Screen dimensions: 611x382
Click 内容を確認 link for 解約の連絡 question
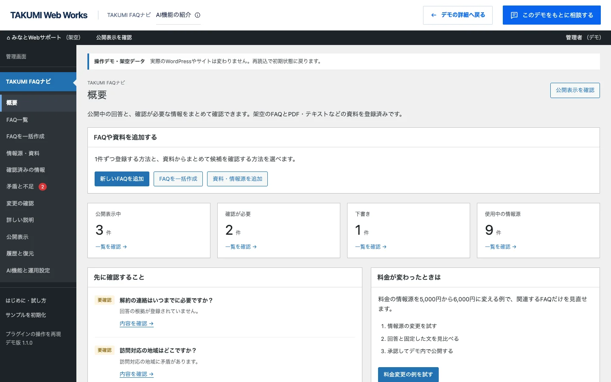137,323
